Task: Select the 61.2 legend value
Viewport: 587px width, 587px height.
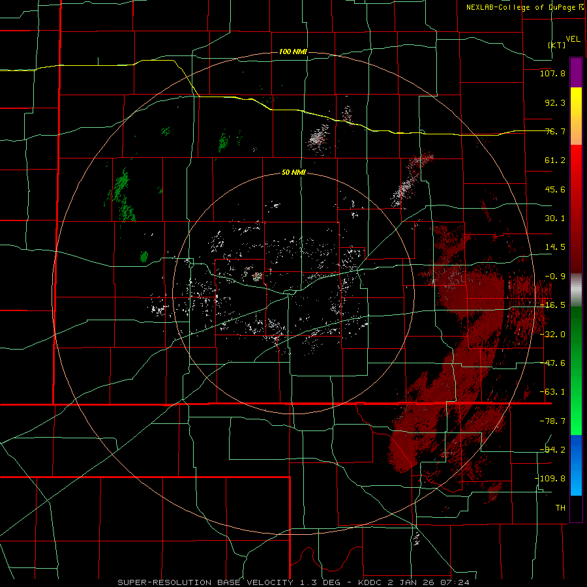Action: tap(555, 160)
